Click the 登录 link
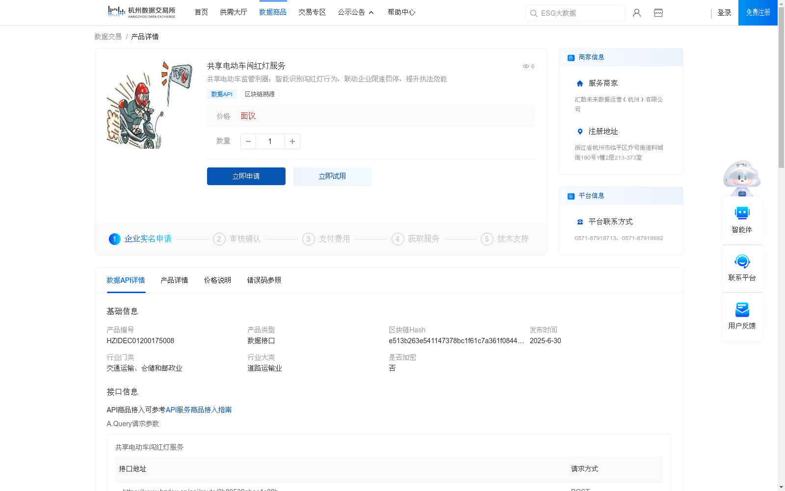The image size is (785, 491). pos(724,13)
